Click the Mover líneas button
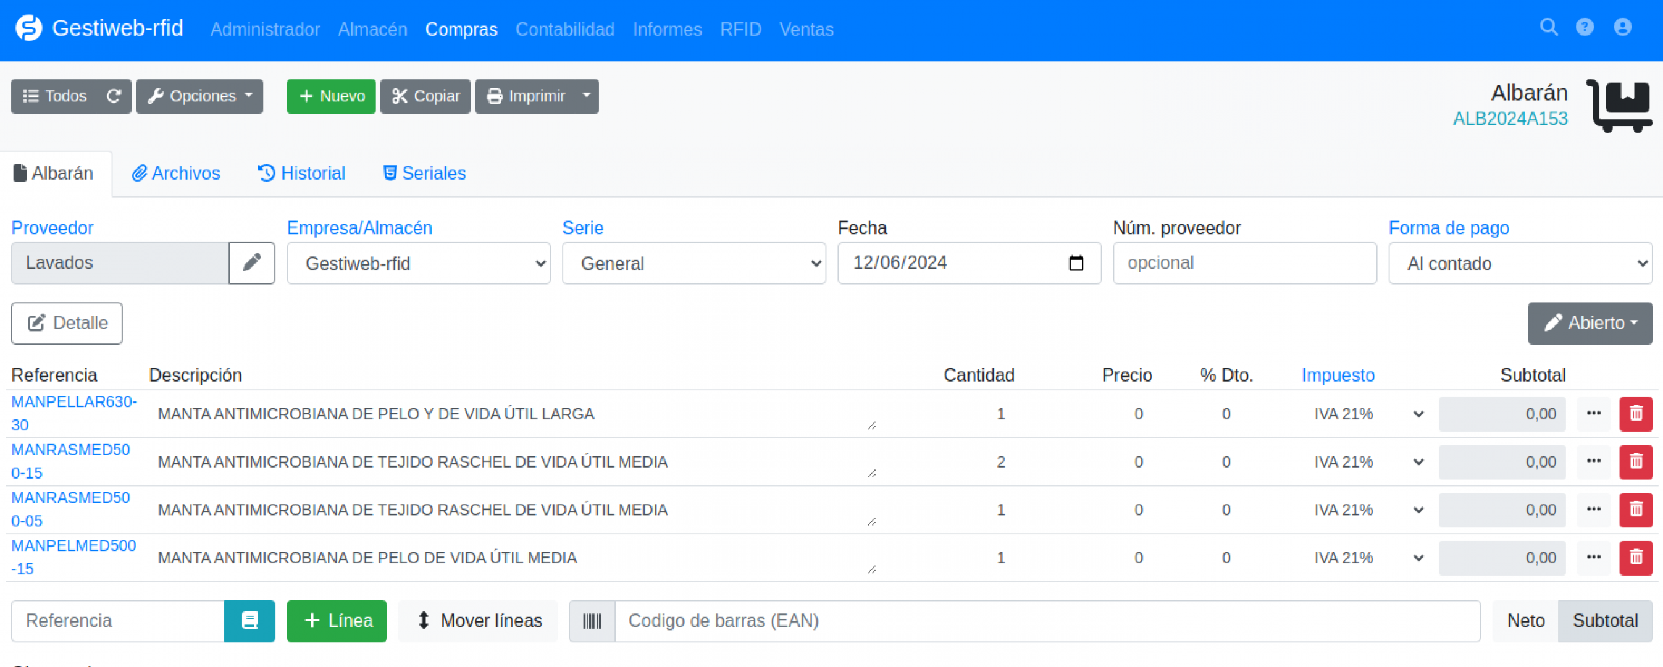1663x667 pixels. click(479, 621)
